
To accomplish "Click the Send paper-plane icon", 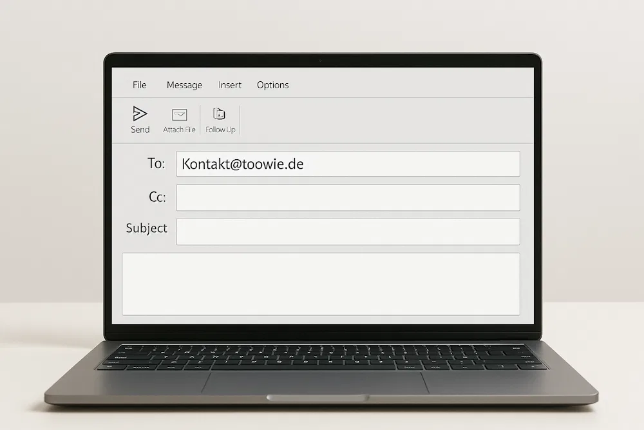I will pos(140,113).
